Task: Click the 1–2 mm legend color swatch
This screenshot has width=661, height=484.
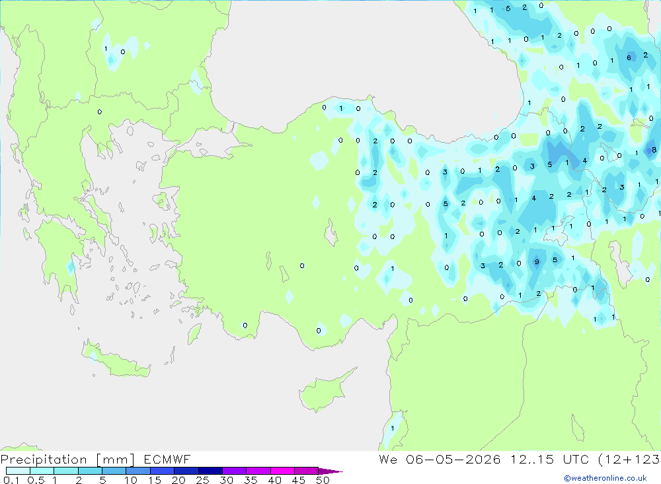Action: coord(66,471)
